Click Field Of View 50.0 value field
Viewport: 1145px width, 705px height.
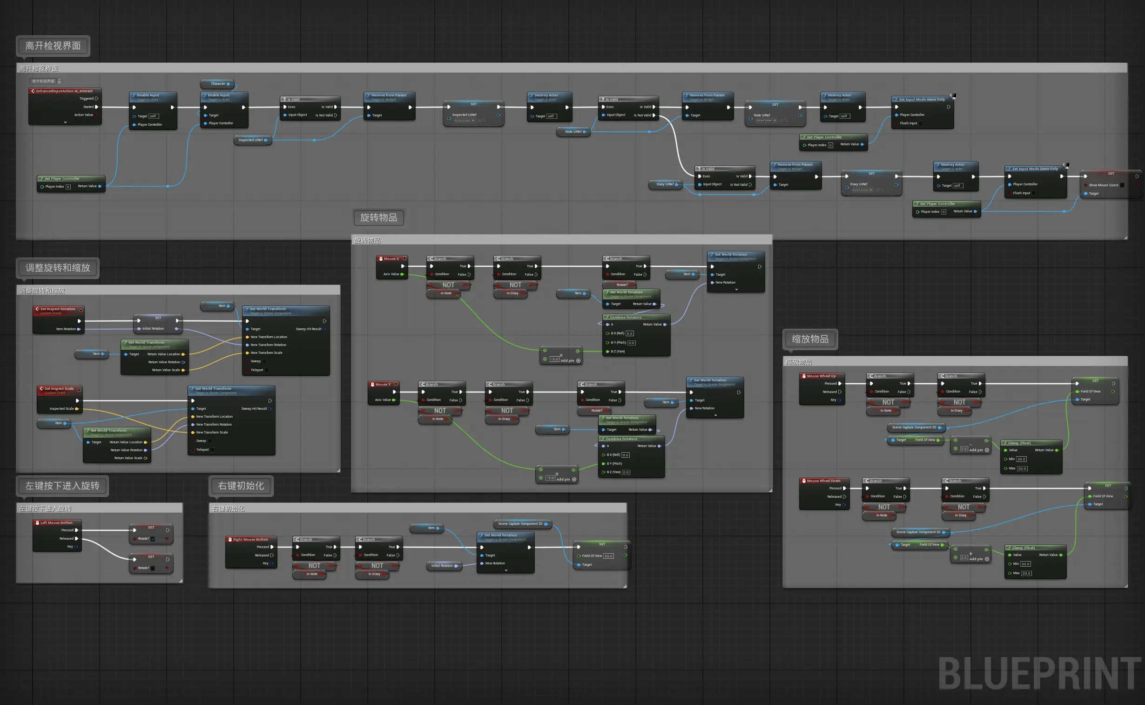pyautogui.click(x=609, y=556)
